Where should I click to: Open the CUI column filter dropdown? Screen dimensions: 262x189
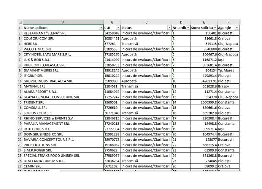pyautogui.click(x=118, y=28)
